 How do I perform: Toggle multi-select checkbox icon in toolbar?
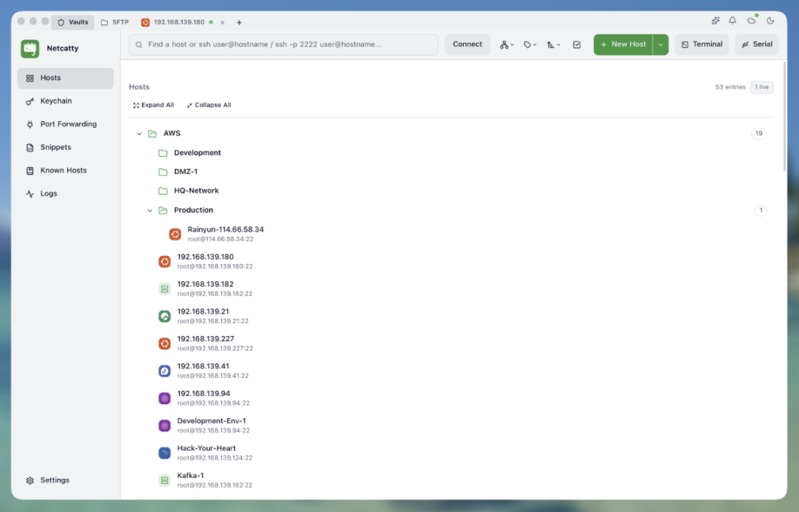(x=577, y=45)
